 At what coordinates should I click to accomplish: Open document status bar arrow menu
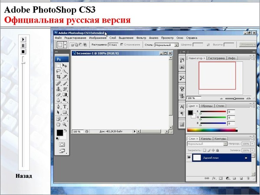tap(134, 131)
